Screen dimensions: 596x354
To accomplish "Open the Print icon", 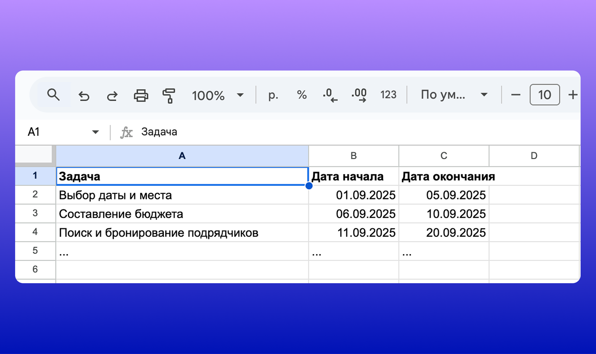I will point(141,95).
